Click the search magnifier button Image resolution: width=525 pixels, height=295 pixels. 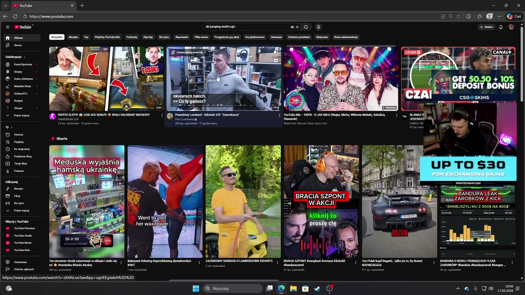click(306, 27)
